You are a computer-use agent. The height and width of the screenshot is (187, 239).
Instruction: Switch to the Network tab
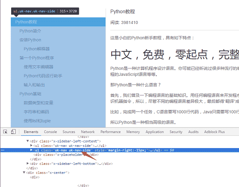(88, 132)
